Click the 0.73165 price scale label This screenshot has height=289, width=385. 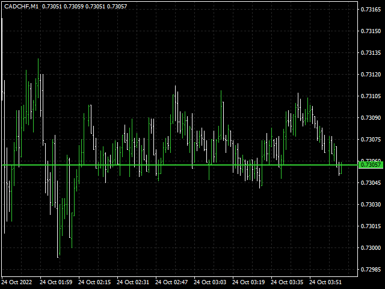pos(371,10)
